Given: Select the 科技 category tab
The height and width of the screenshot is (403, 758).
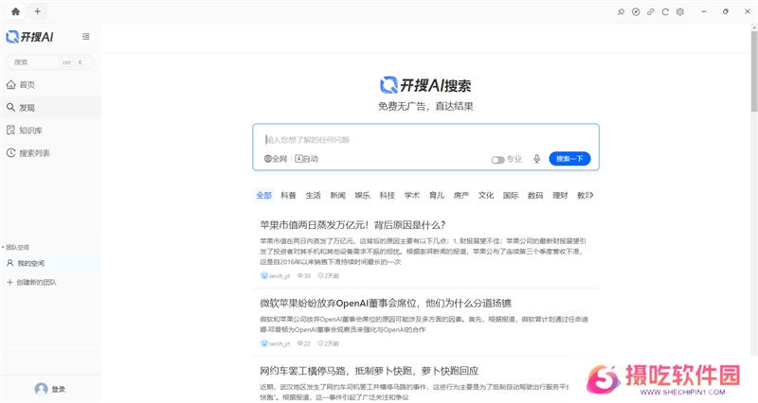Looking at the screenshot, I should [x=387, y=195].
